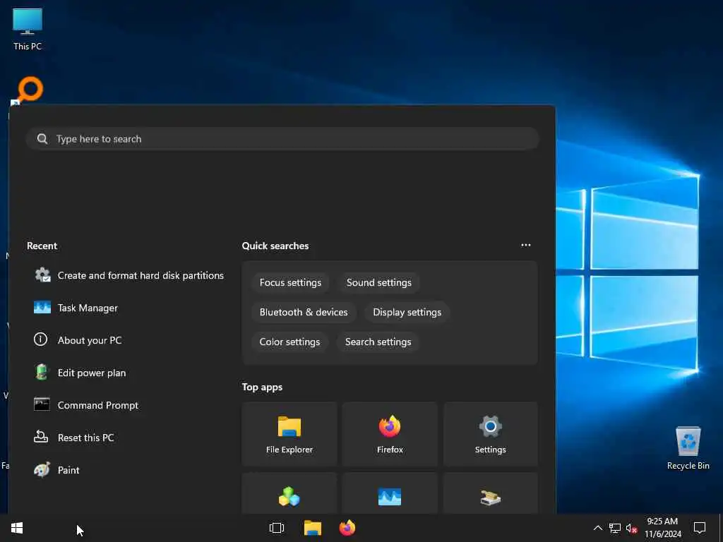Show hidden system tray icons

[x=597, y=528]
